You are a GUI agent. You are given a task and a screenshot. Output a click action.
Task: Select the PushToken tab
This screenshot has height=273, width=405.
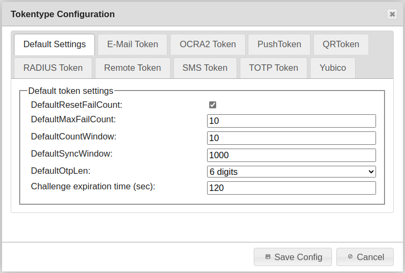[279, 45]
